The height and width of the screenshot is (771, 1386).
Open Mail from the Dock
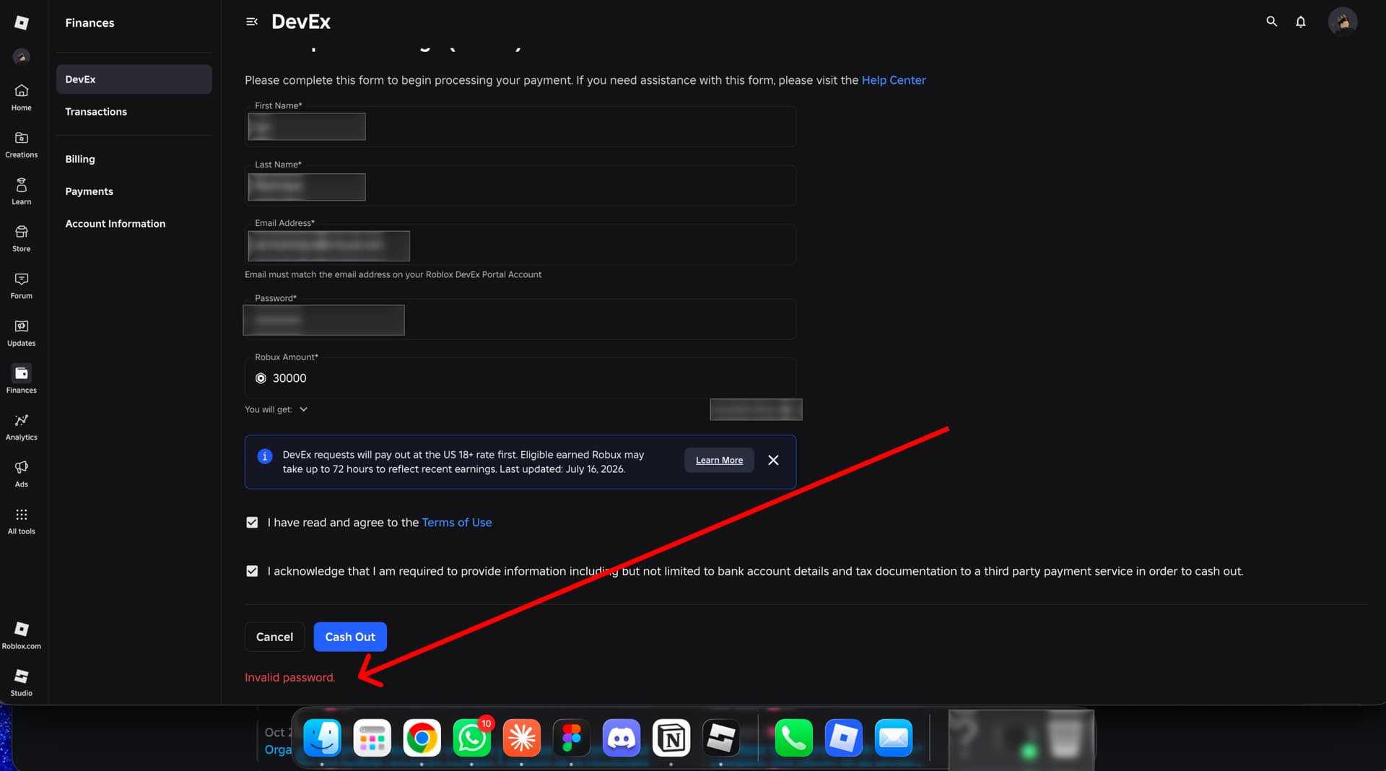coord(893,738)
